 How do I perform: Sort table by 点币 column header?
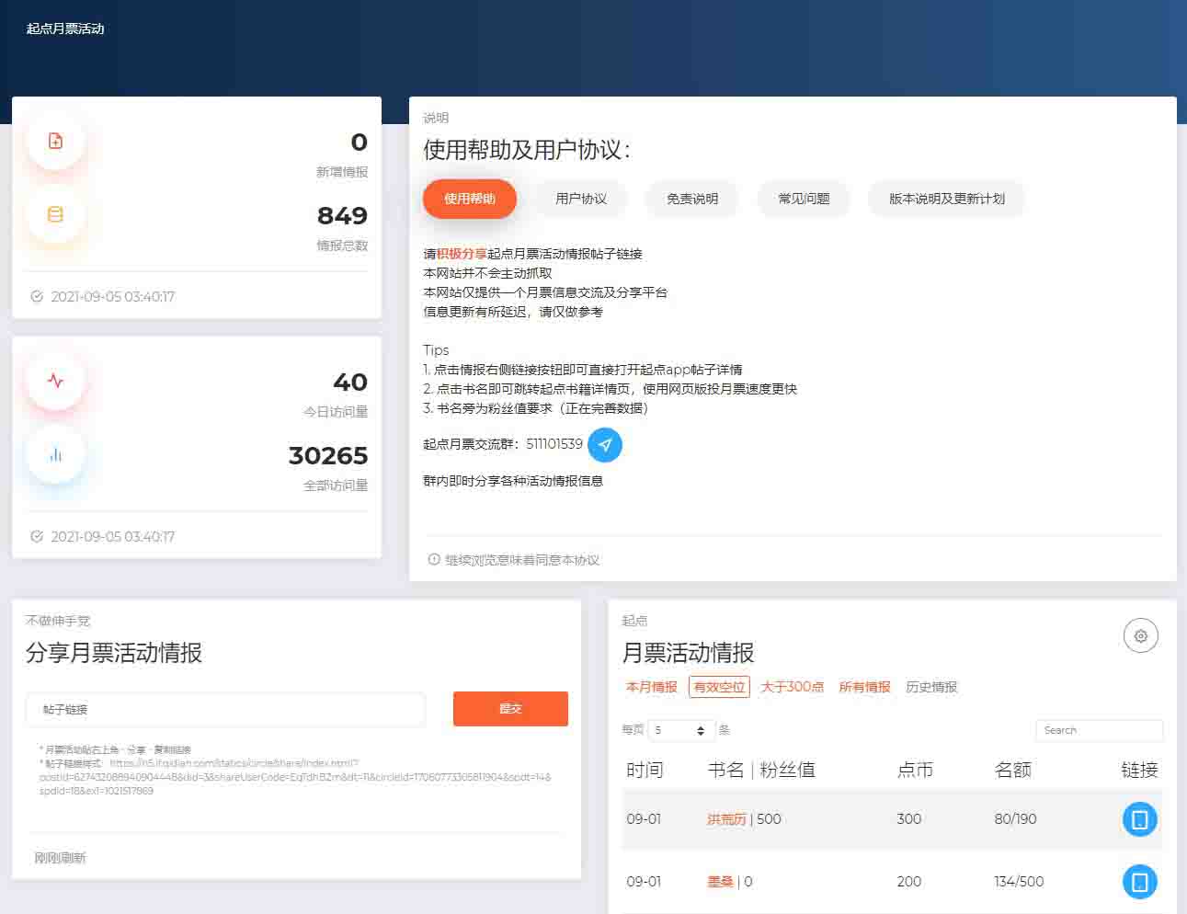915,770
